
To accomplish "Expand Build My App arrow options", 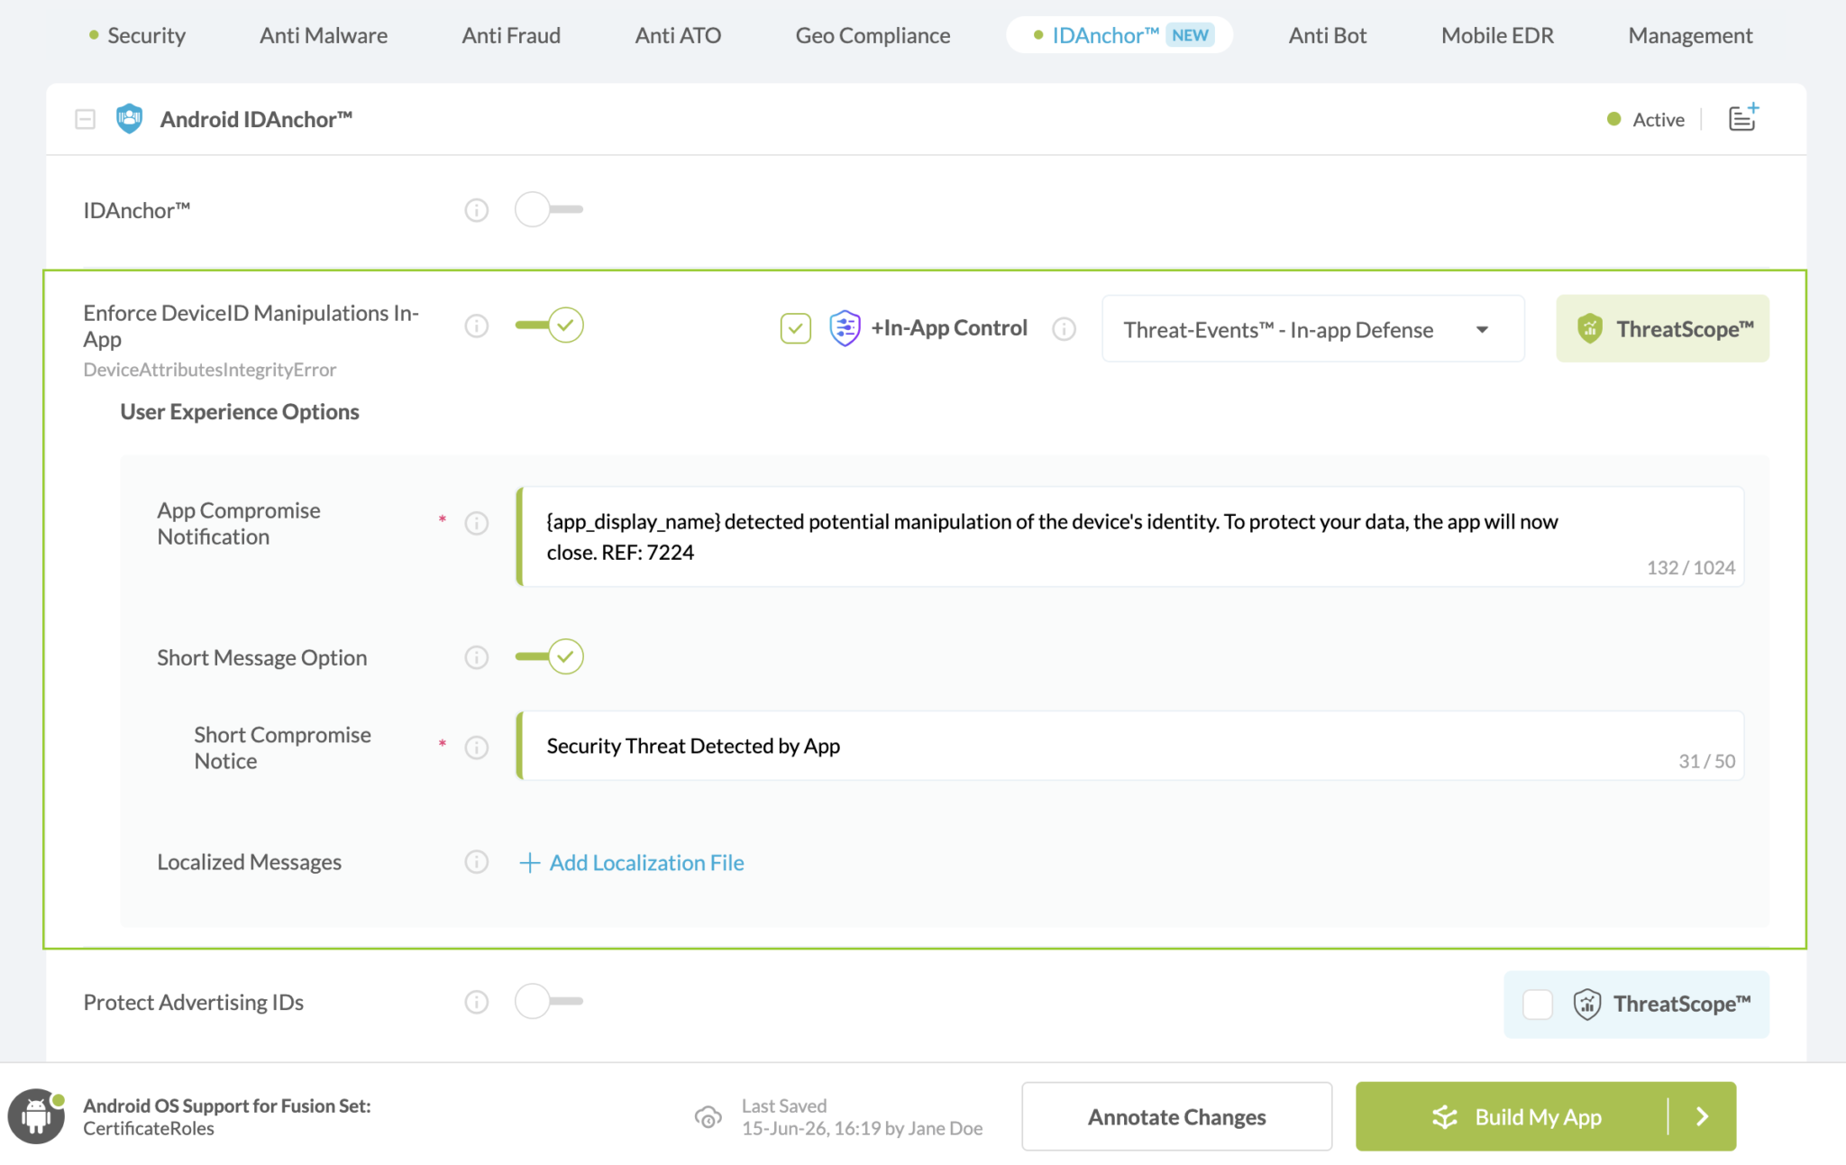I will tap(1703, 1116).
